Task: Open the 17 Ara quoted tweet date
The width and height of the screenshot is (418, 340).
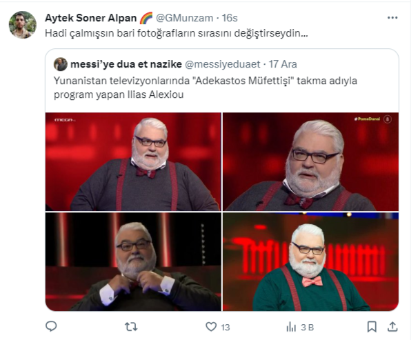Action: pyautogui.click(x=283, y=64)
